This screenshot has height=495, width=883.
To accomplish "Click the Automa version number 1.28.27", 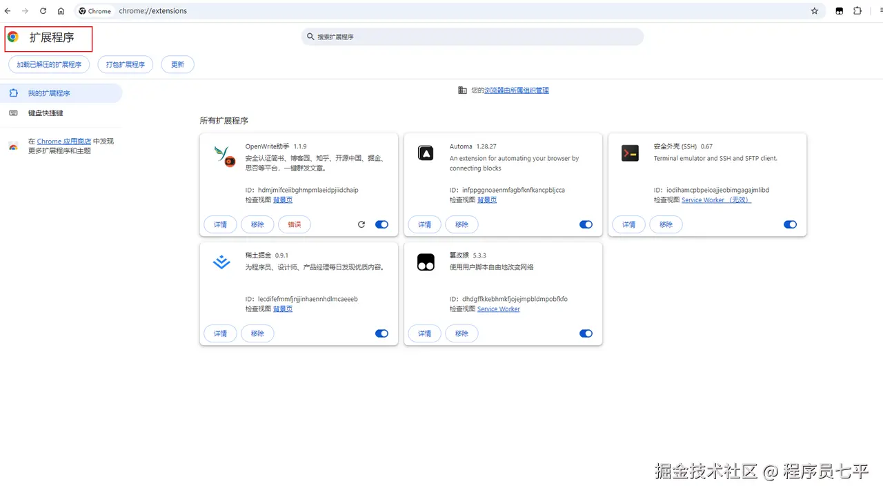I will (486, 146).
